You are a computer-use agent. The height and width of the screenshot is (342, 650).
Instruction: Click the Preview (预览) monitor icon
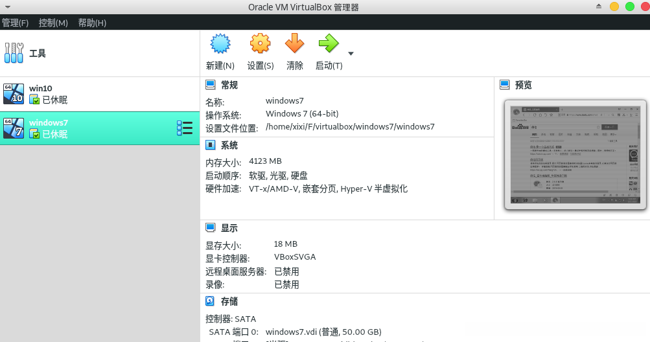504,85
